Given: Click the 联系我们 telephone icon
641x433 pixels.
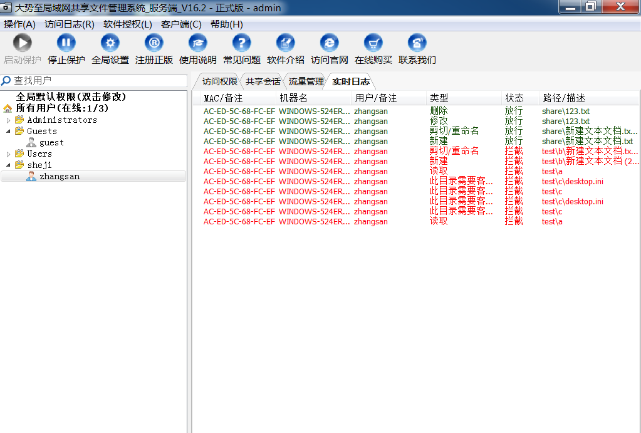Looking at the screenshot, I should click(x=417, y=43).
